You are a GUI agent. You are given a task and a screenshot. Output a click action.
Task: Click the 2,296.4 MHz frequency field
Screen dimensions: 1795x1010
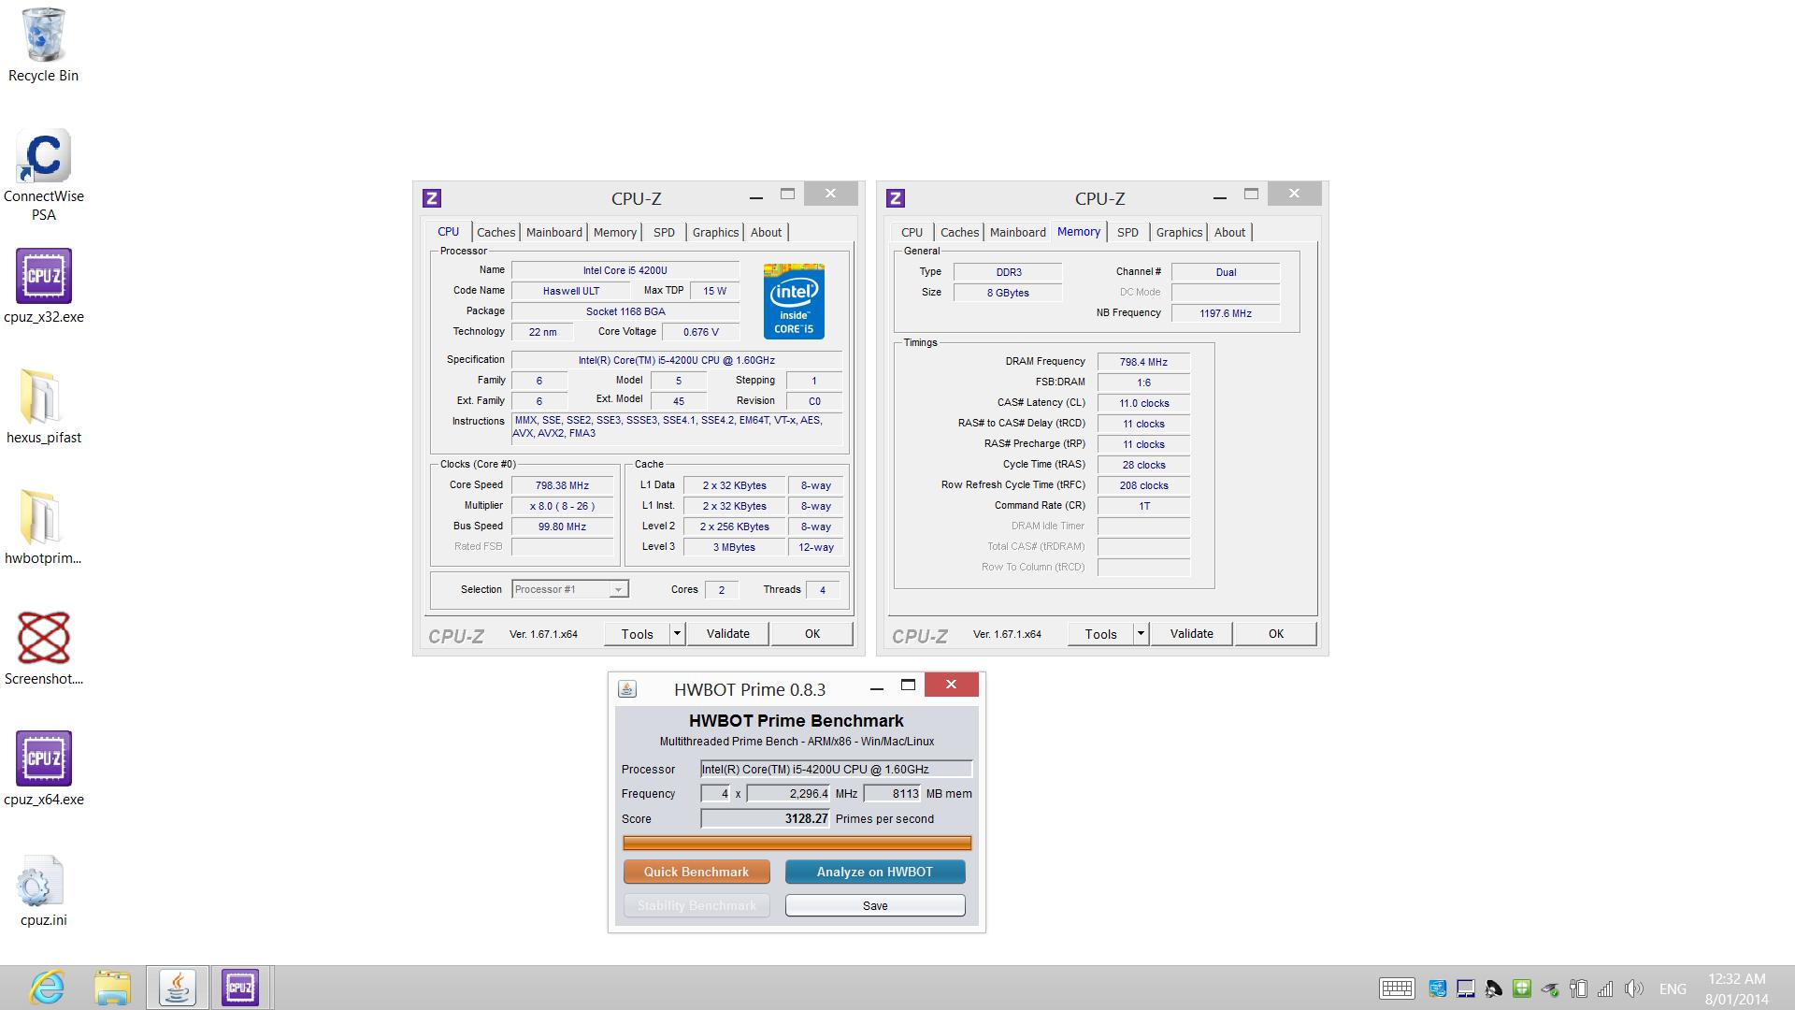coord(788,793)
